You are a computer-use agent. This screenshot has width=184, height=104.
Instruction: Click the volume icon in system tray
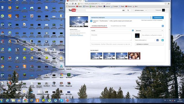[x=175, y=101]
